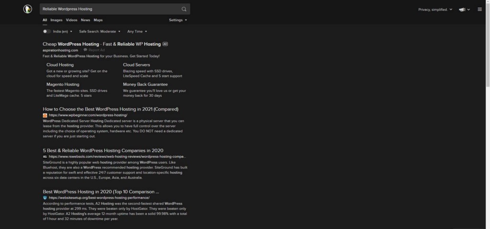Viewport: 490px width, 229px height.
Task: Expand the Settings dropdown
Action: coord(178,20)
